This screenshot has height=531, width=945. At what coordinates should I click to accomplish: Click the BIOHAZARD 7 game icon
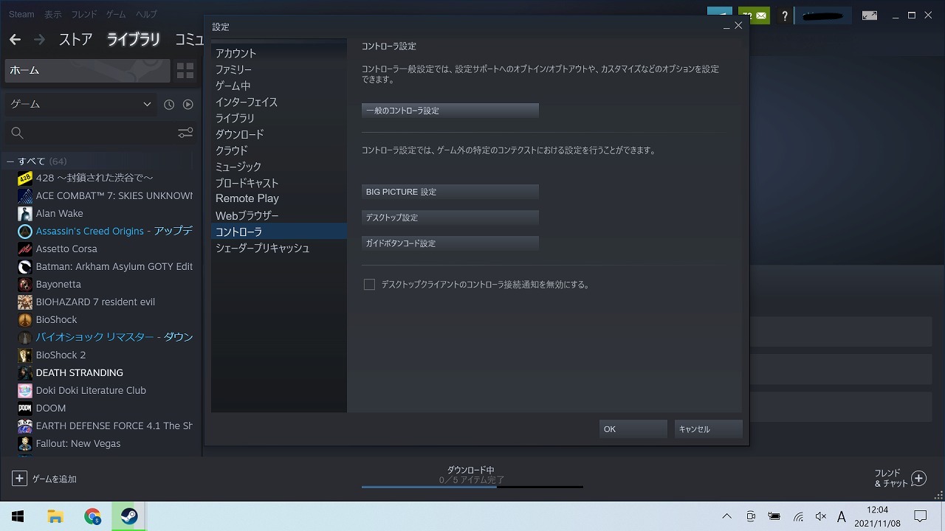[25, 302]
